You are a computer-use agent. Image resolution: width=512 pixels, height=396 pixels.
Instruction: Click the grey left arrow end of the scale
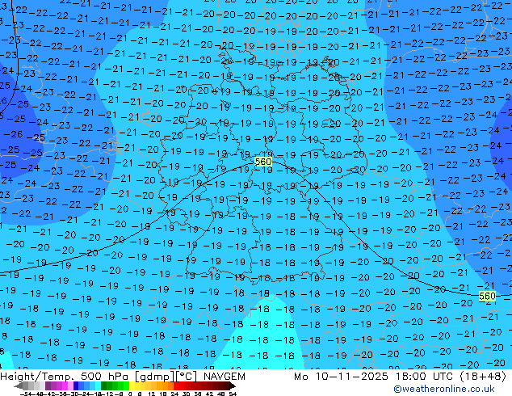(18, 385)
